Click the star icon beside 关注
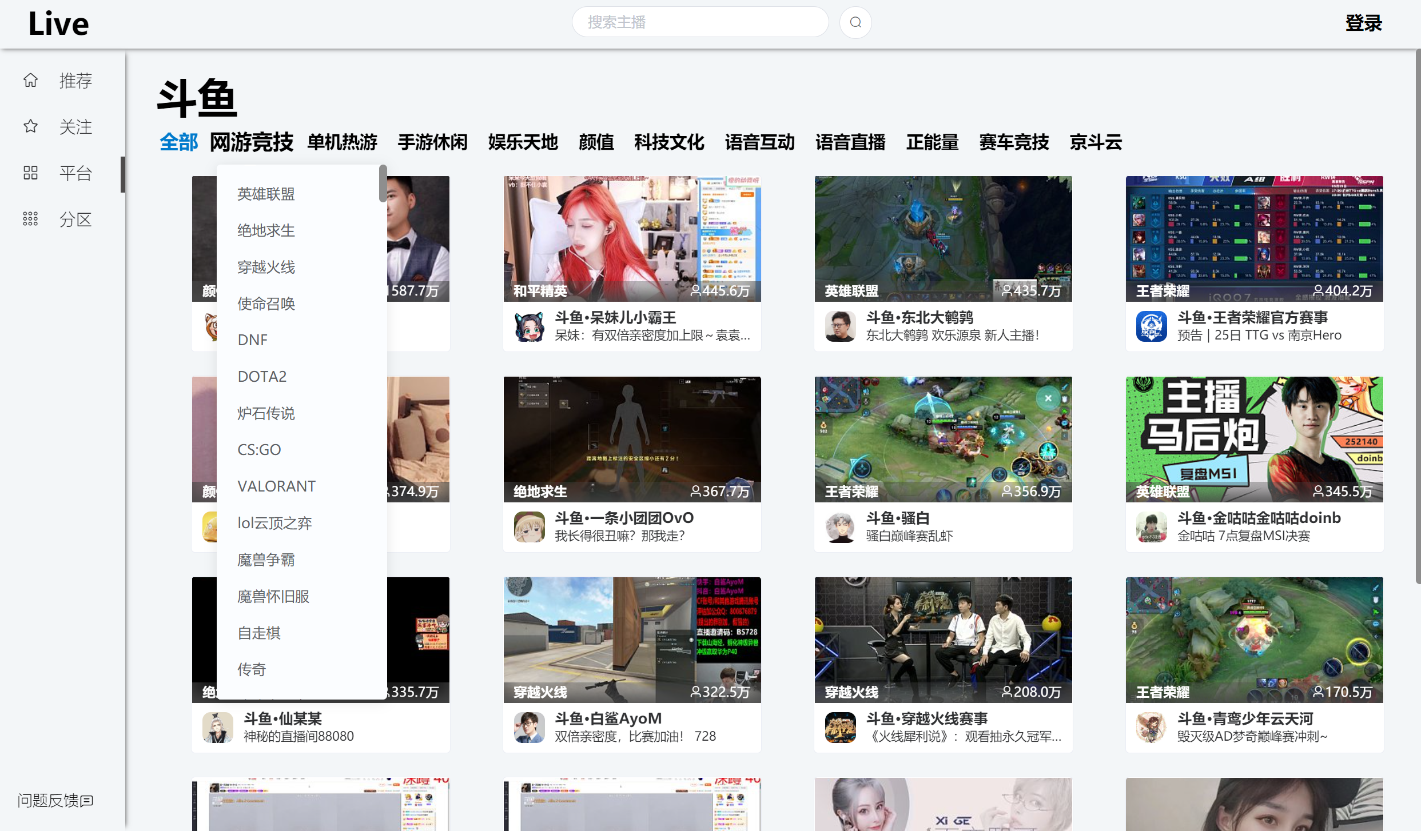 pos(30,126)
